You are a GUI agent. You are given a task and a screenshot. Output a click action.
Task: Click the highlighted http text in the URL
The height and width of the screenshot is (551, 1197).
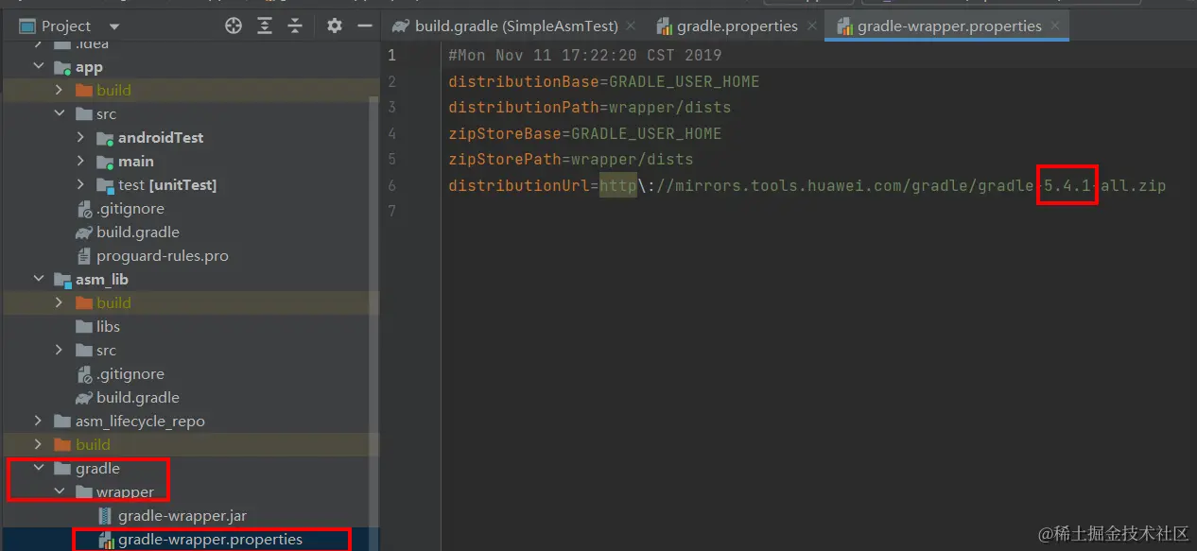pyautogui.click(x=618, y=185)
